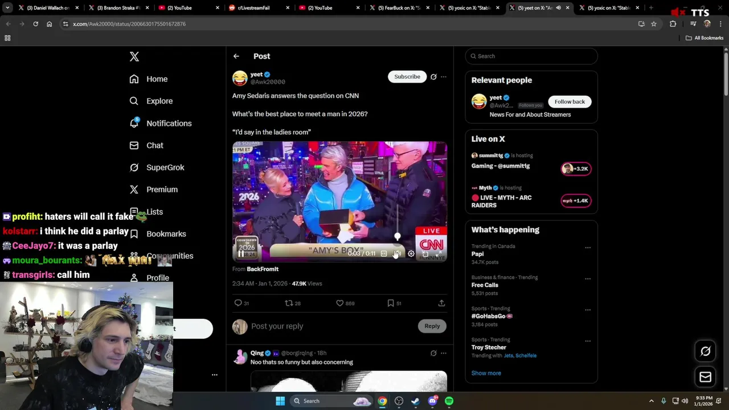Click the Subscribe button

[x=407, y=77]
